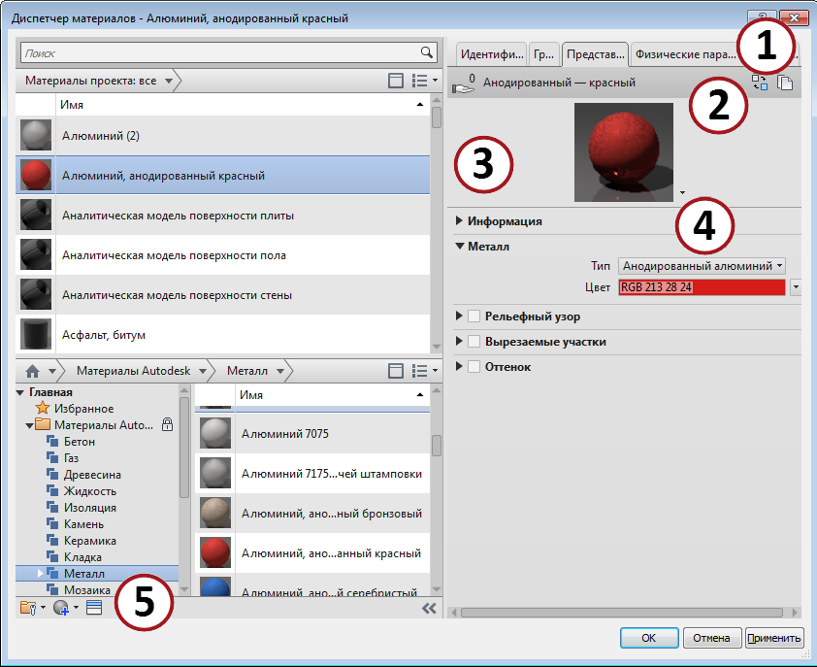Enable the Рельефный узор checkbox
Viewport: 817px width, 667px height.
point(474,317)
